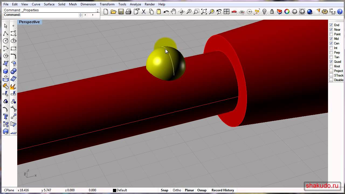Enable the Point osnap checkbox

(331, 34)
